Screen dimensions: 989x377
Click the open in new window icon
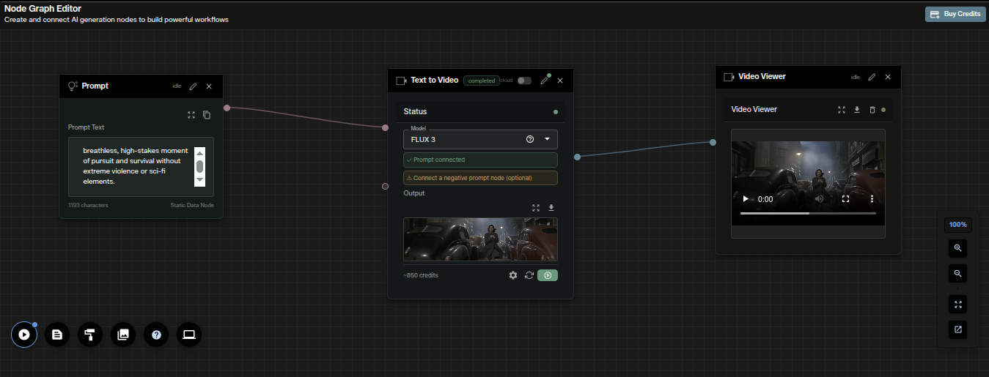[x=957, y=329]
